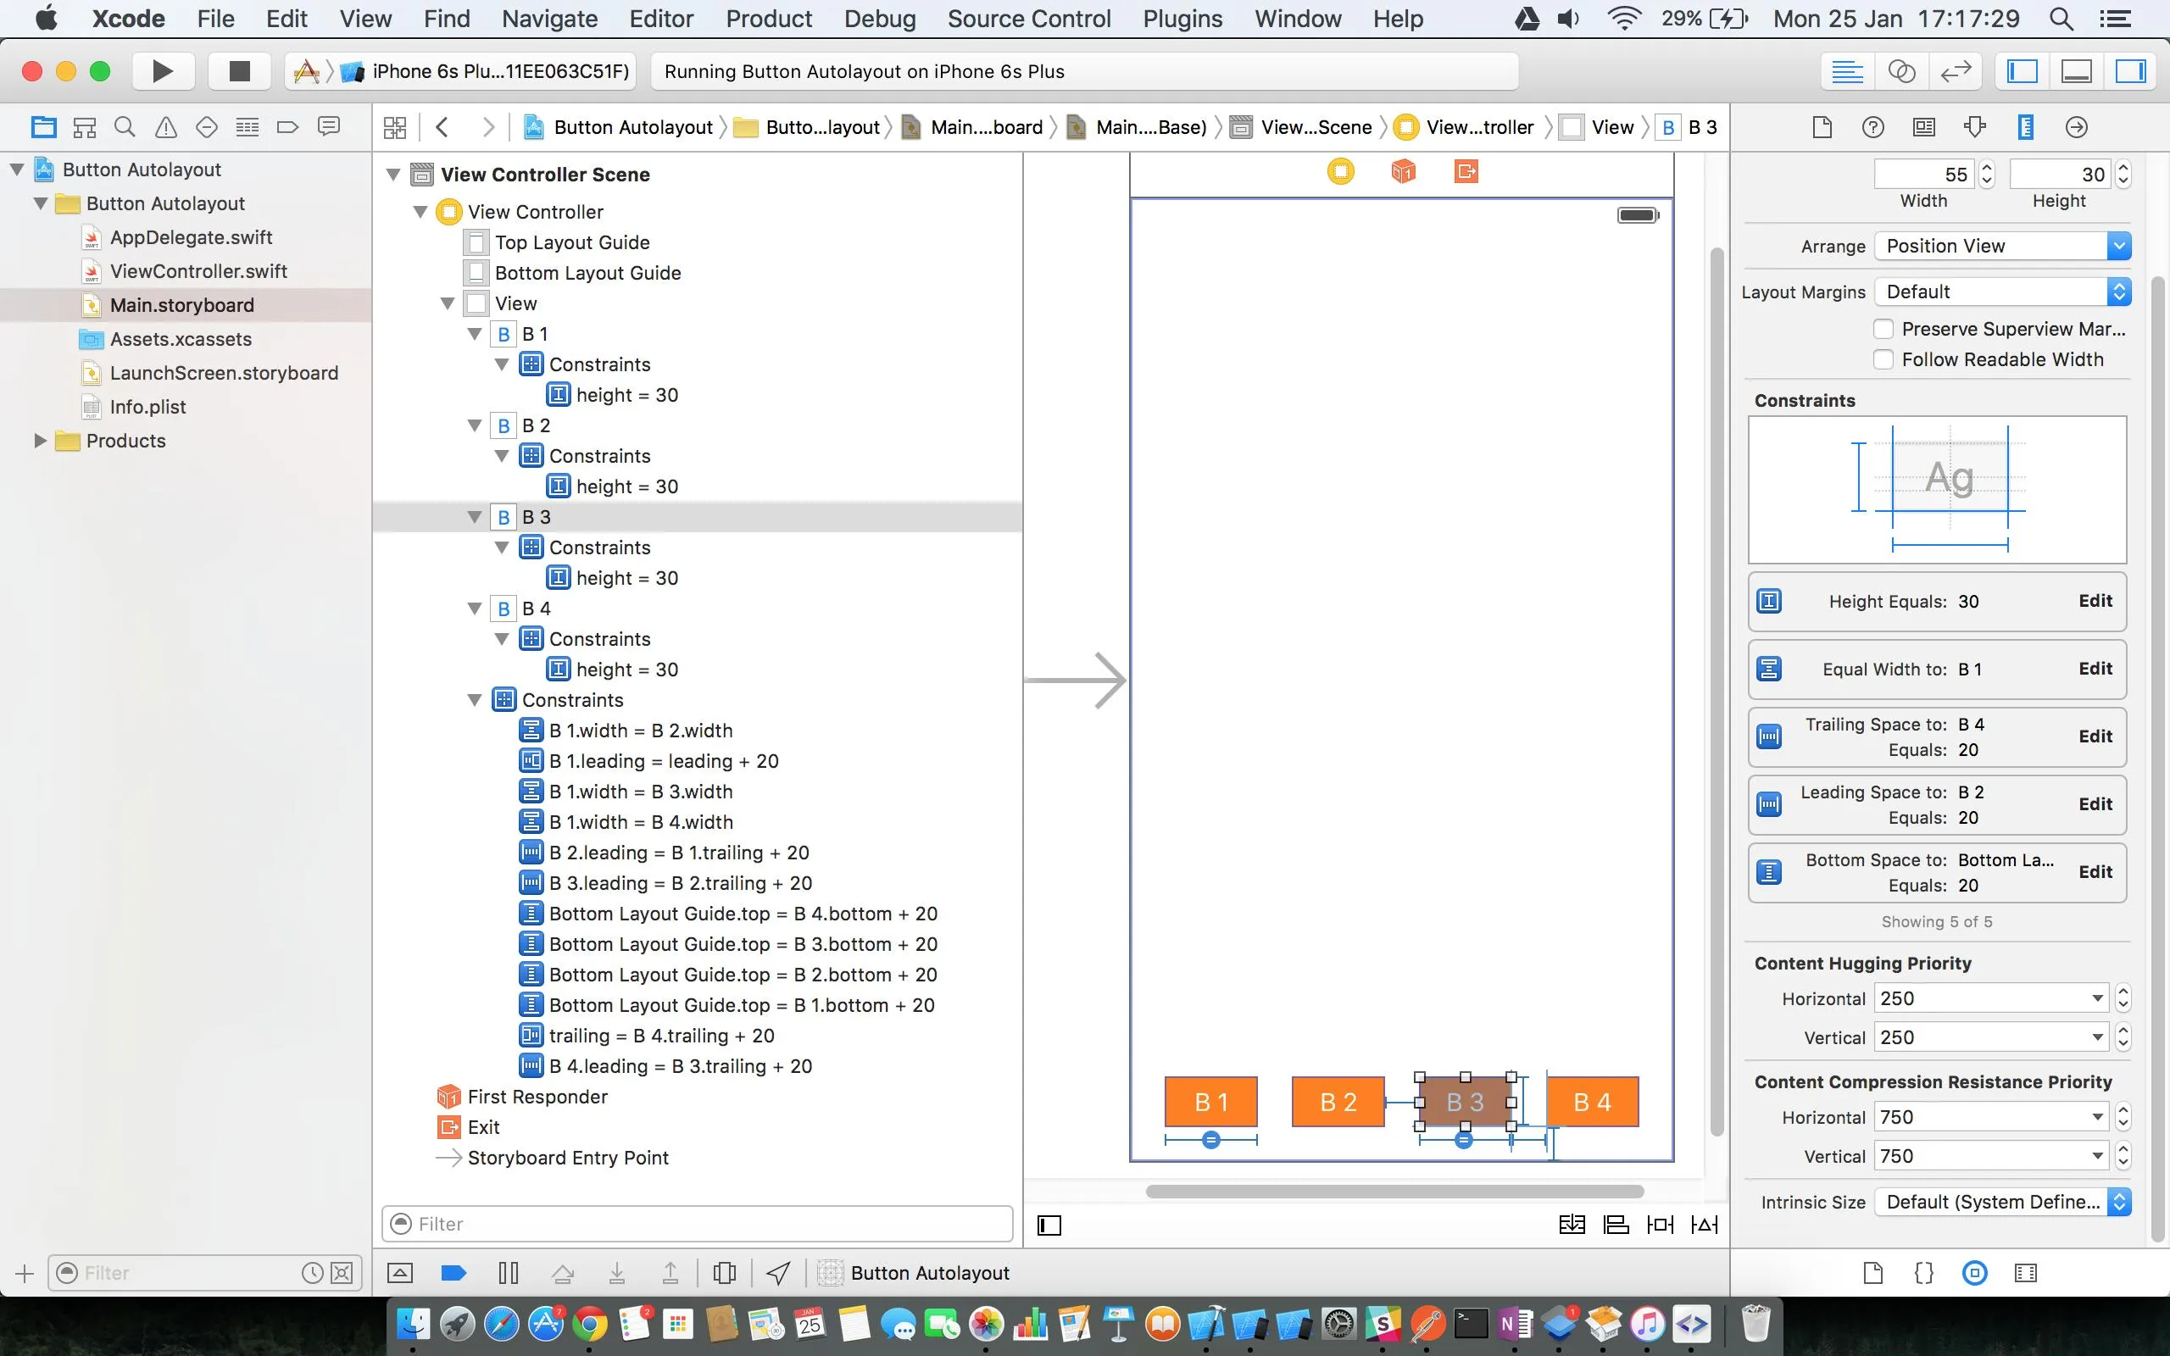Click the Pin constraints button at canvas bottom

pos(1660,1224)
